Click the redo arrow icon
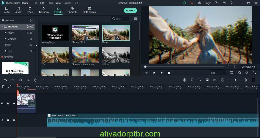This screenshot has height=138, width=260. pos(13,80)
